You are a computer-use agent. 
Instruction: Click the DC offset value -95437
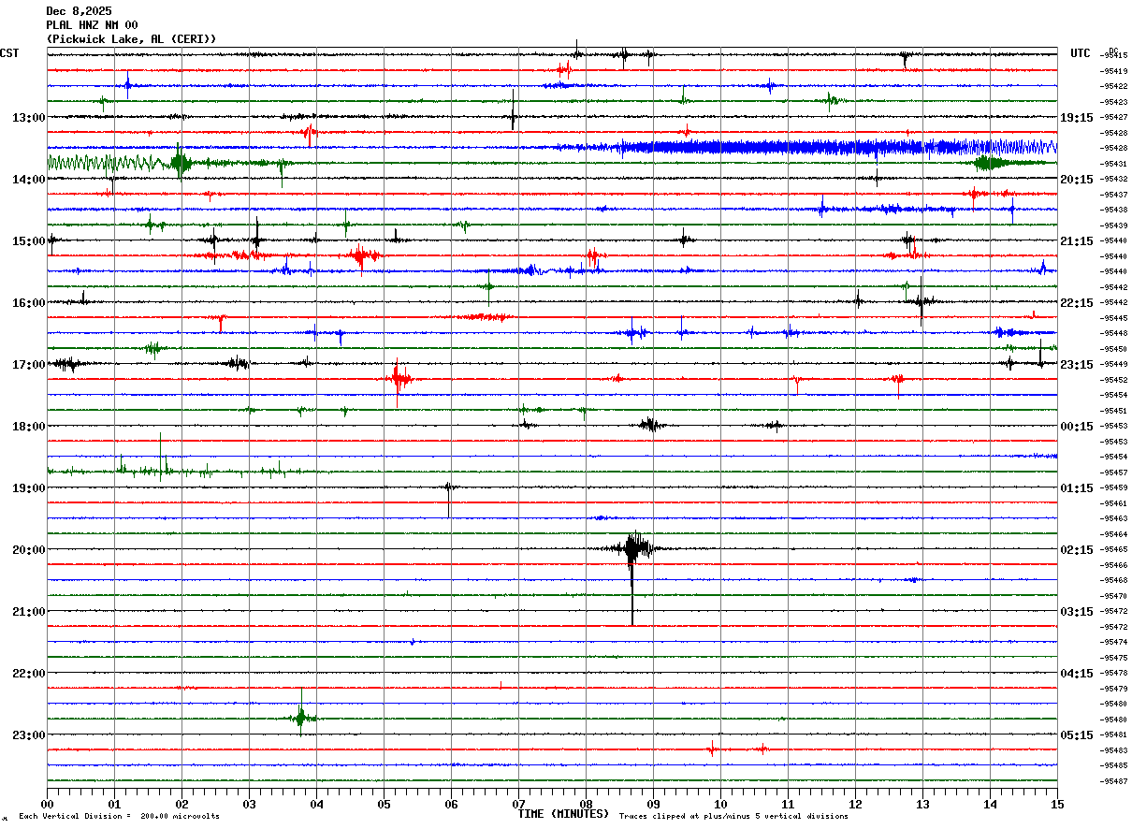point(1113,195)
